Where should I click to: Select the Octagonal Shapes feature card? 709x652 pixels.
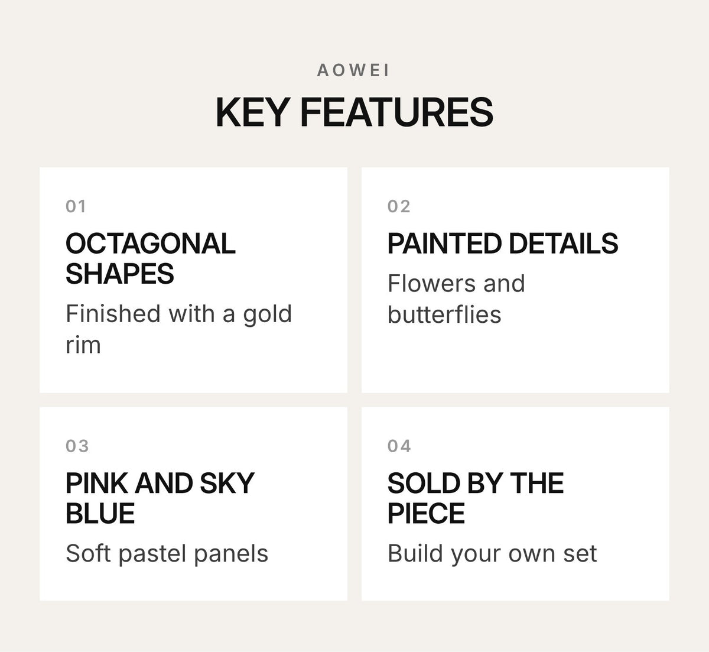click(x=193, y=280)
